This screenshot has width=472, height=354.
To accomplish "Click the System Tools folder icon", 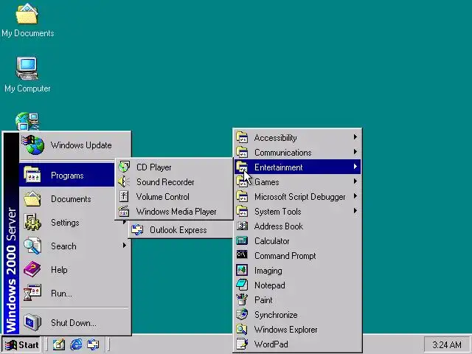I will (x=242, y=211).
